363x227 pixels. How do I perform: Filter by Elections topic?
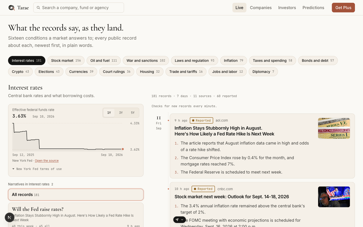coord(49,72)
